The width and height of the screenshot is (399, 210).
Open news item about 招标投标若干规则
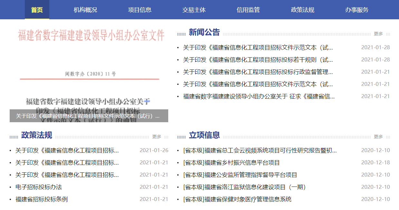click(x=258, y=60)
